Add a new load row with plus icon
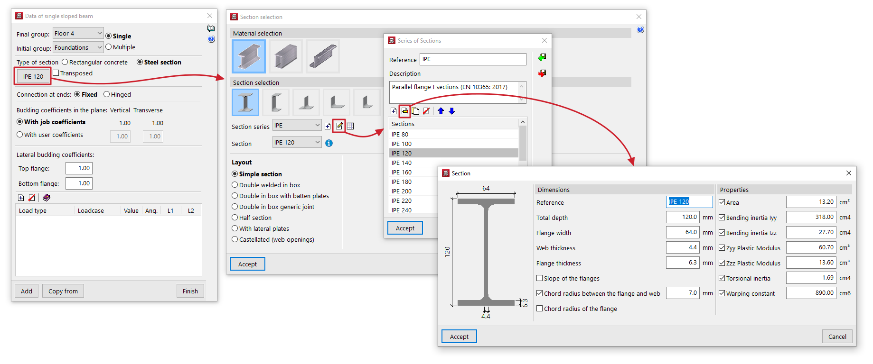 [x=21, y=198]
